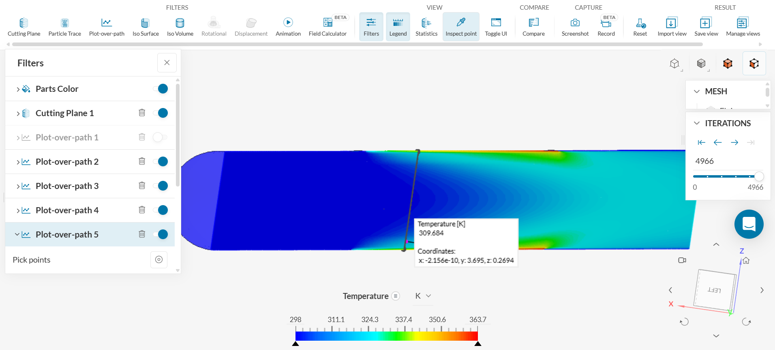
Task: Open the Temperature legend options menu
Action: tap(396, 296)
